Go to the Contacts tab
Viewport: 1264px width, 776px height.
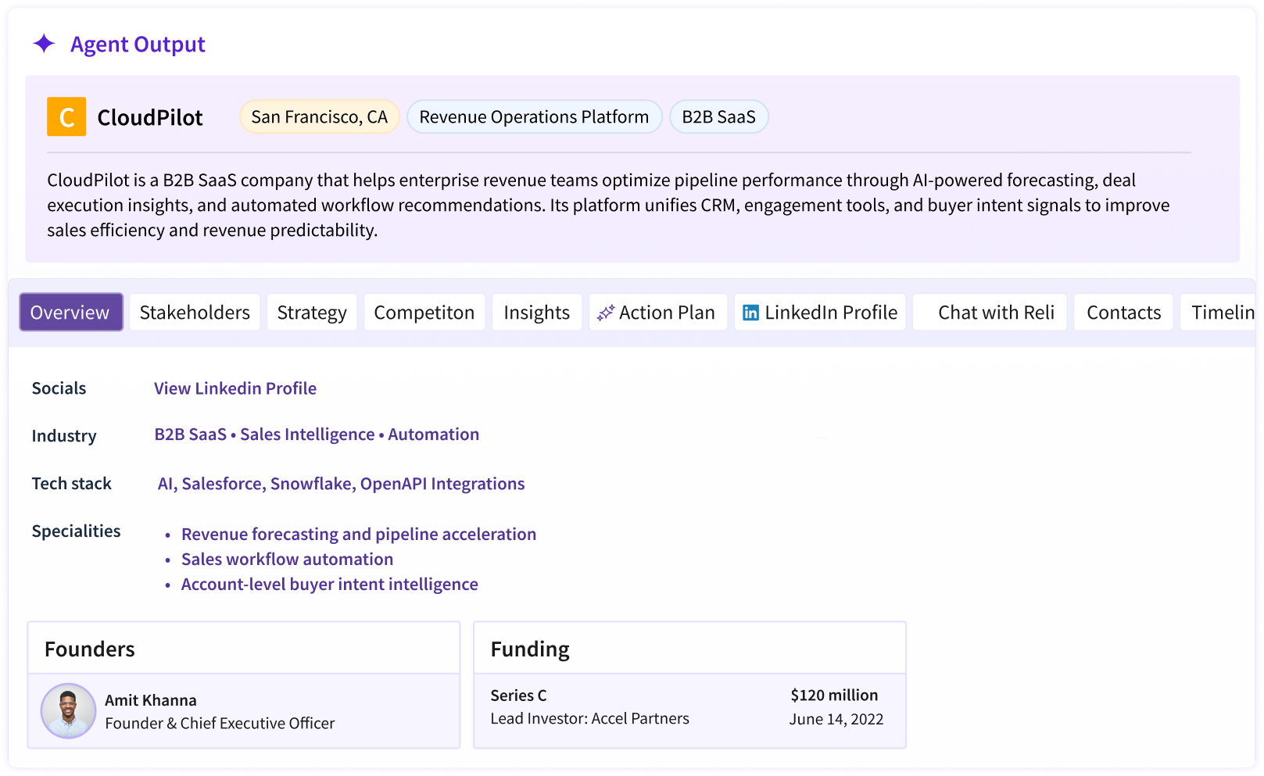click(x=1123, y=313)
